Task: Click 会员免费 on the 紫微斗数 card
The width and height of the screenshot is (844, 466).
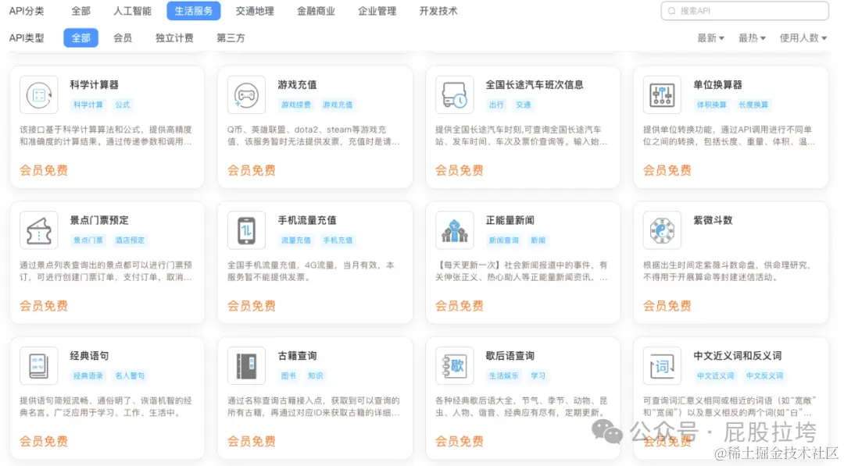Action: click(667, 305)
